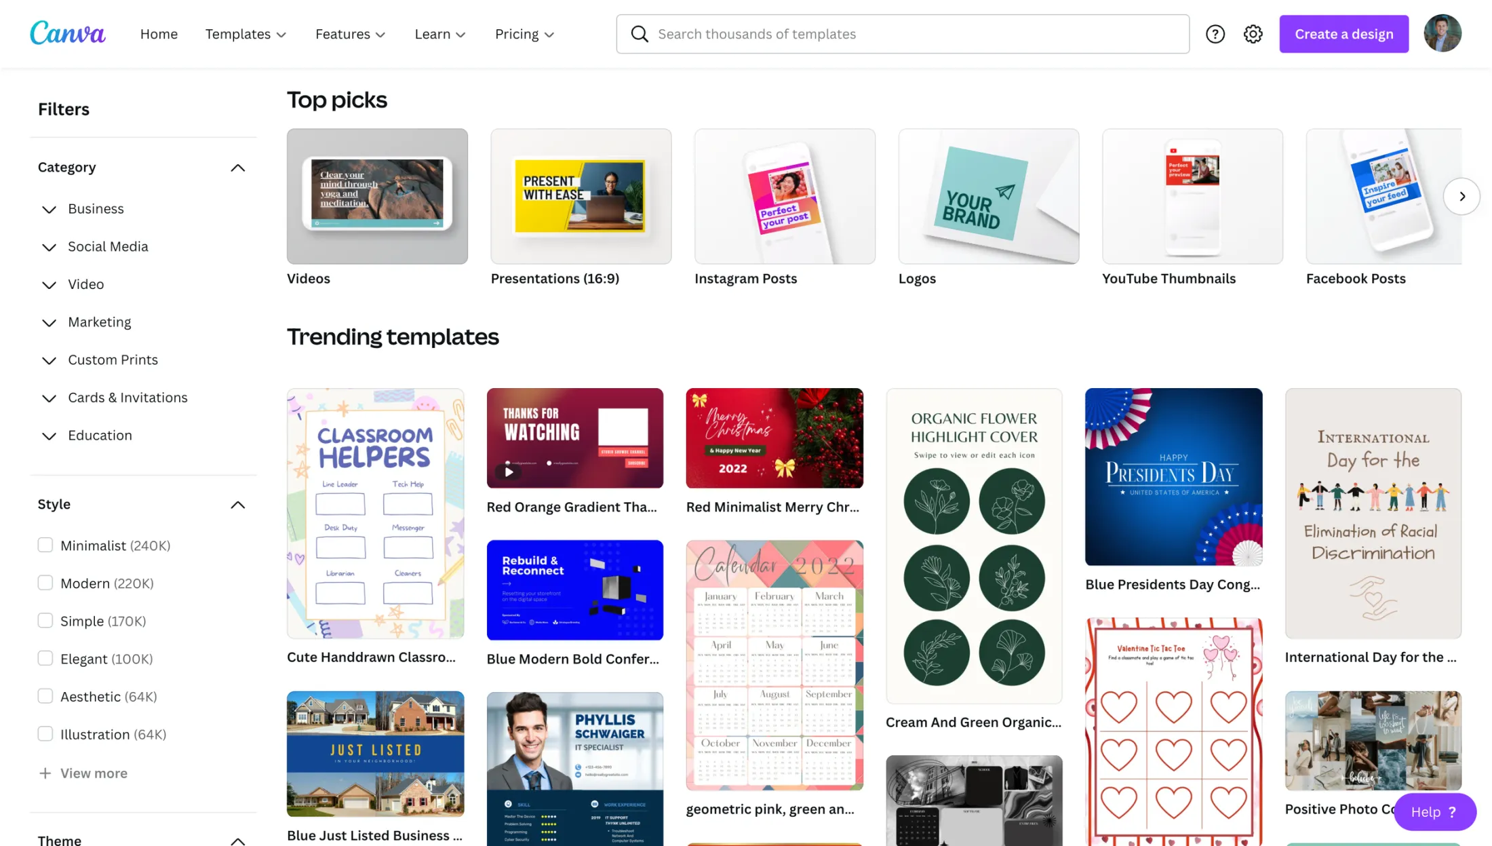Viewport: 1492px width, 846px height.
Task: Go to the Home menu item
Action: coord(159,34)
